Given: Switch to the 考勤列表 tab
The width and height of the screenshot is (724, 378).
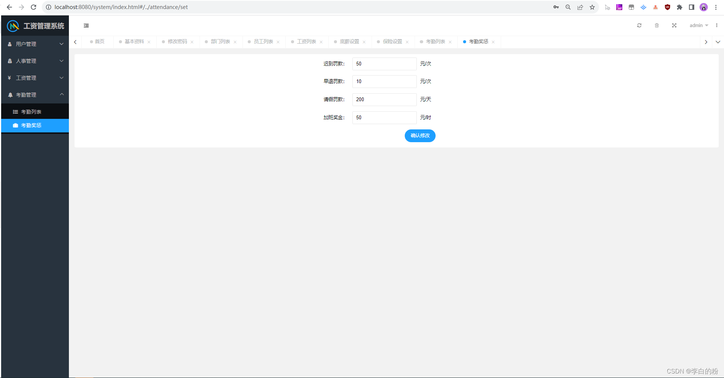Looking at the screenshot, I should tap(436, 42).
